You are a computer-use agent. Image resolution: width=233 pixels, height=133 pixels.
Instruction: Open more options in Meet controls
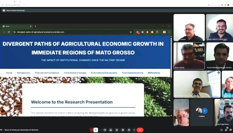pyautogui.click(x=134, y=130)
